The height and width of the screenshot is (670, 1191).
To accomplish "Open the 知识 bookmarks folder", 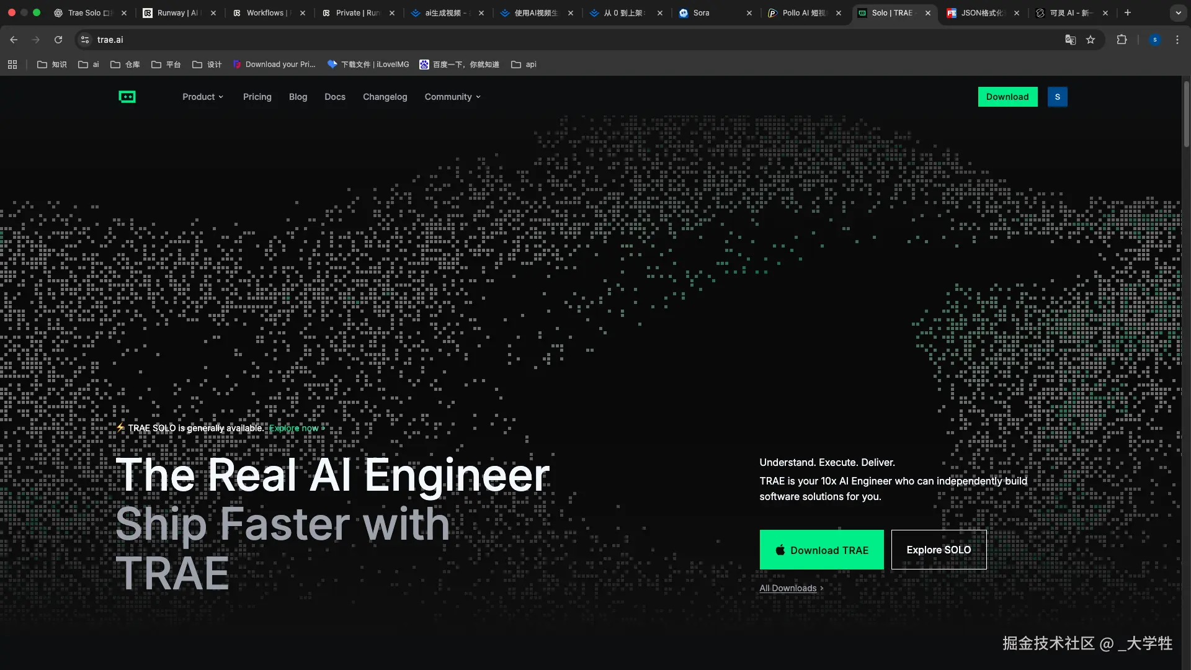I will [x=52, y=65].
